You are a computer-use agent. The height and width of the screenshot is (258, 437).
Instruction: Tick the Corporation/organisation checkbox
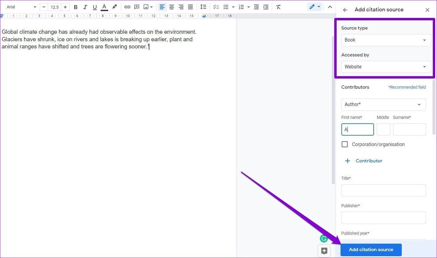(345, 144)
